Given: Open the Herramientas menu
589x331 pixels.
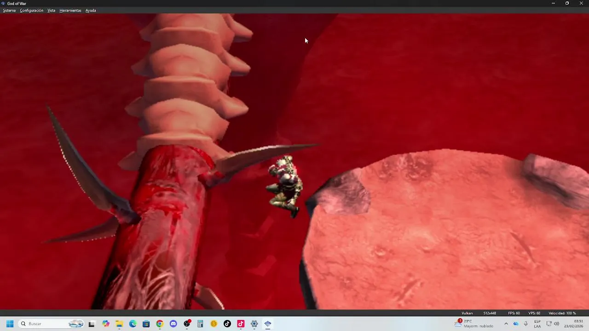Looking at the screenshot, I should [x=70, y=10].
